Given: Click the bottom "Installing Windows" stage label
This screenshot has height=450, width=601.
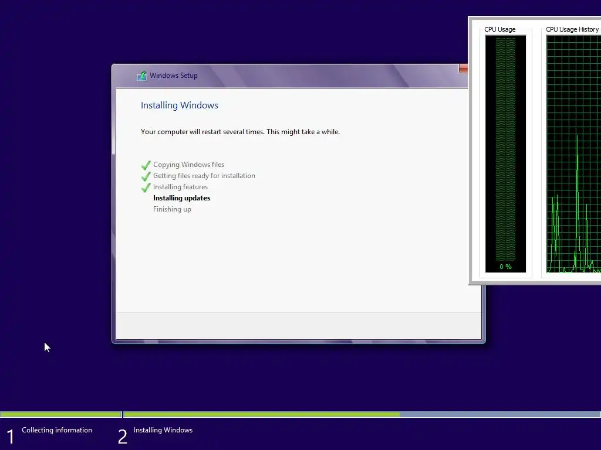Looking at the screenshot, I should tap(163, 430).
